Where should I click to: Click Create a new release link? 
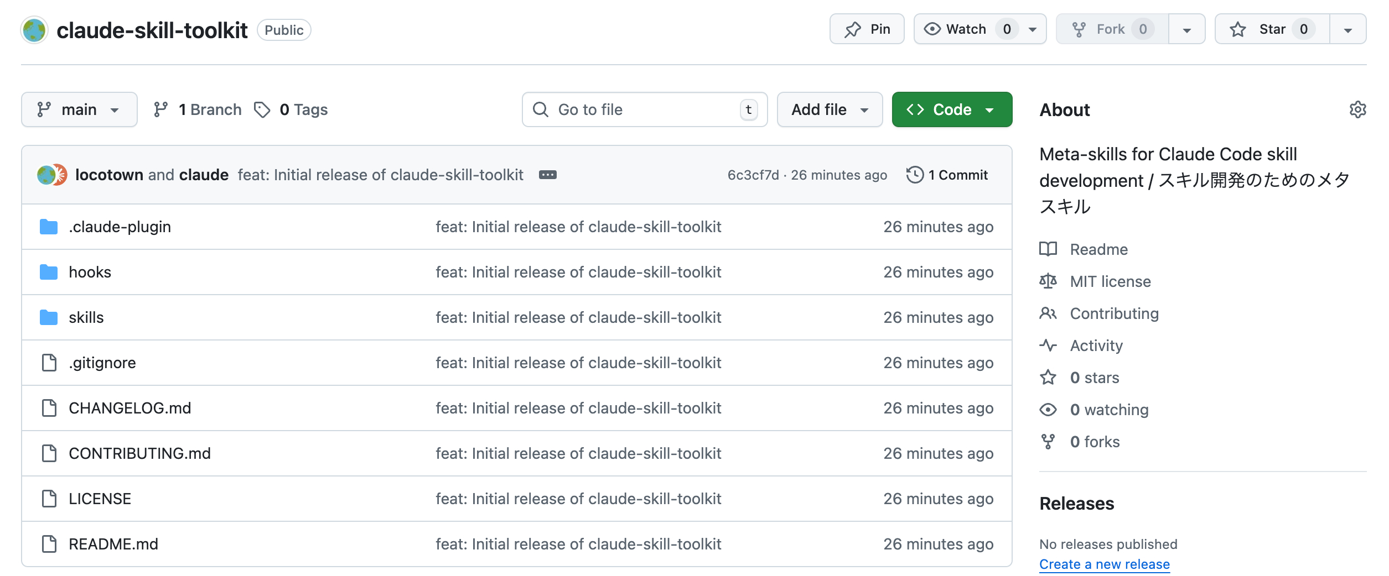click(1104, 564)
